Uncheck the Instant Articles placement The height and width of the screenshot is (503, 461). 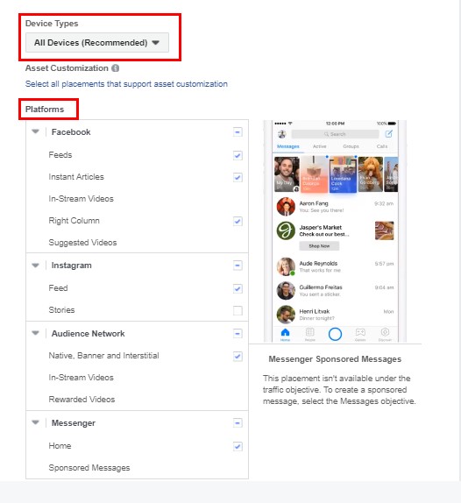[238, 177]
